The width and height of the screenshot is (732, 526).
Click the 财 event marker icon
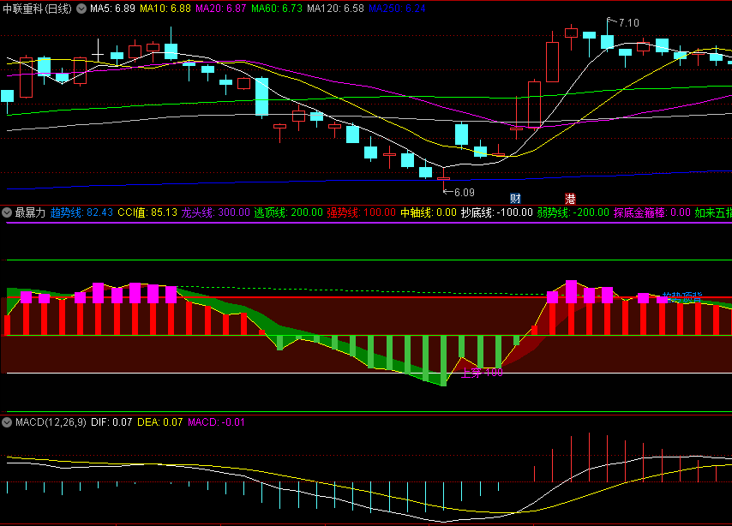tap(515, 199)
